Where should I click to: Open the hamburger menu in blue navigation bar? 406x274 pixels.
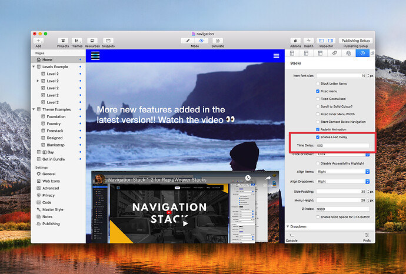(277, 56)
